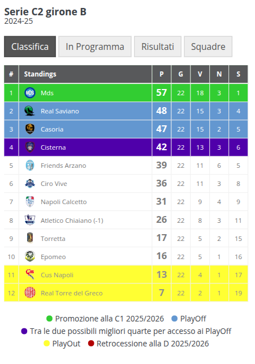Screen dimensions: 255x364
Task: Open the Real Saviano team link
Action: click(60, 111)
